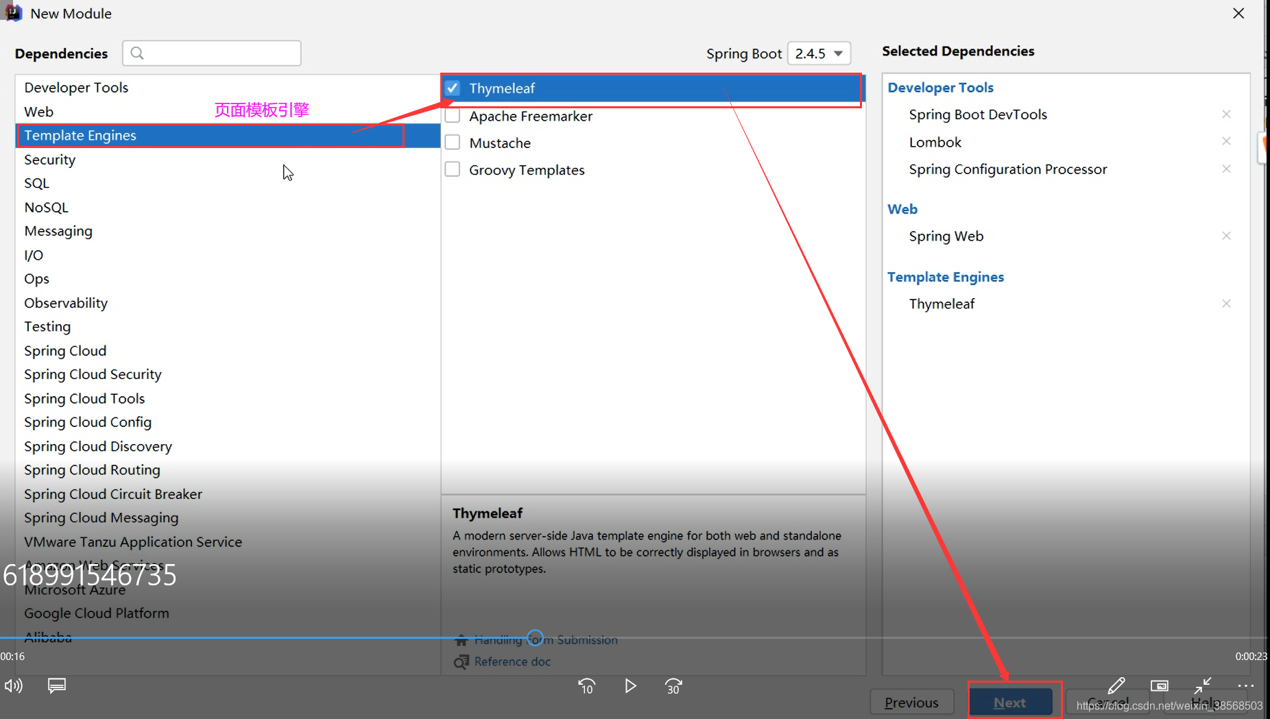1270x719 pixels.
Task: Select Spring Cloud Tools category
Action: [x=228, y=398]
